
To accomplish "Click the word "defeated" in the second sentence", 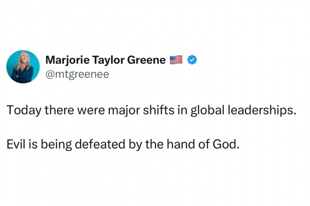I will [100, 145].
